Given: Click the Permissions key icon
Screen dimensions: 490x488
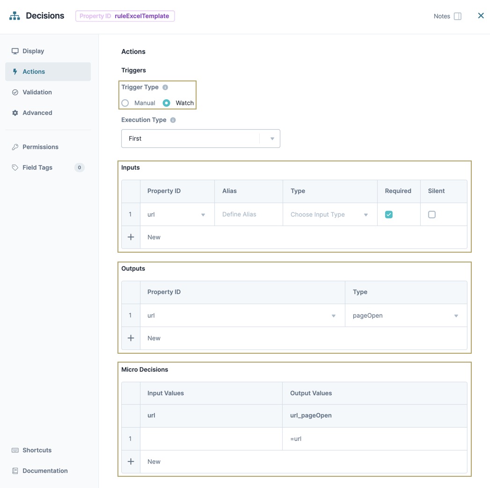Looking at the screenshot, I should point(15,147).
